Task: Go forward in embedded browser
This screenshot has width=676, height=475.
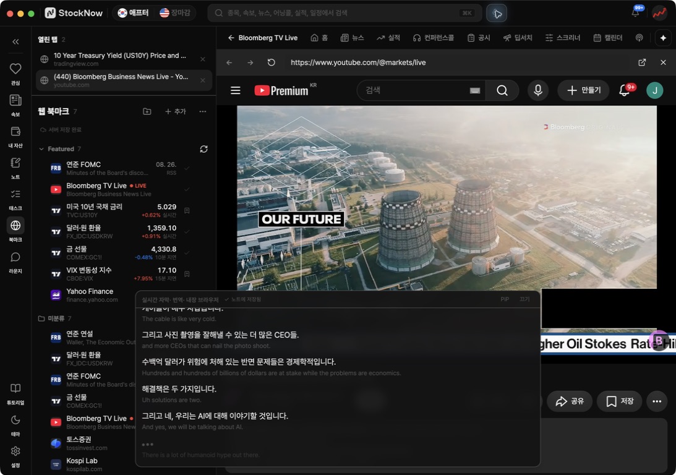Action: (x=250, y=62)
